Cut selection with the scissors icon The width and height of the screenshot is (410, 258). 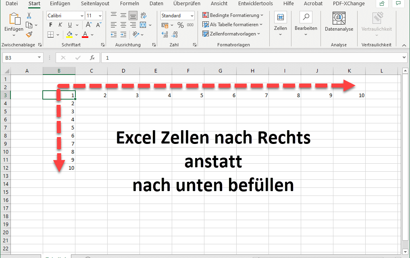[29, 16]
